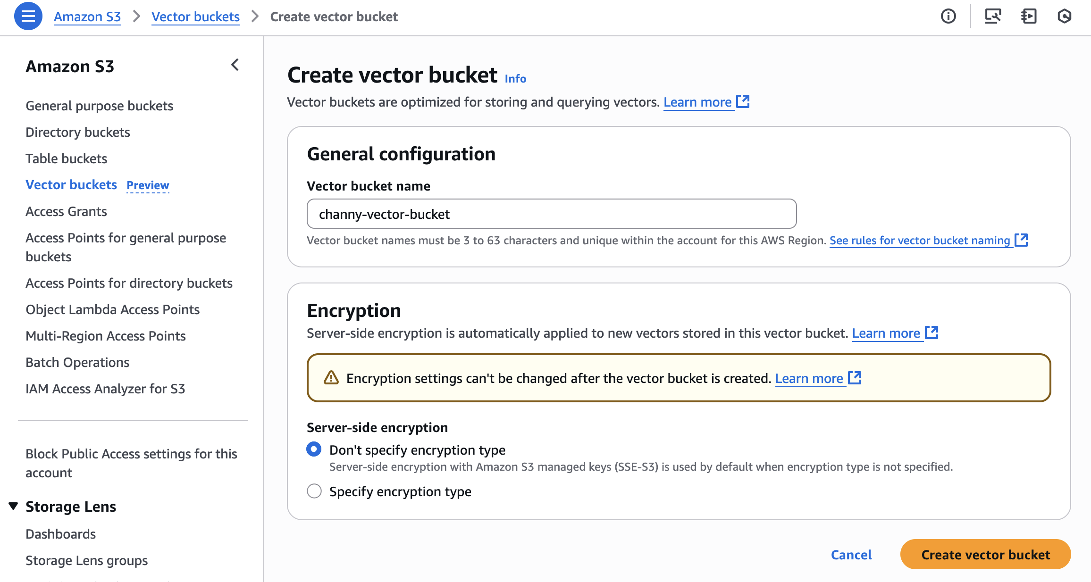Open General purpose buckets in sidebar
The width and height of the screenshot is (1091, 582).
tap(99, 106)
